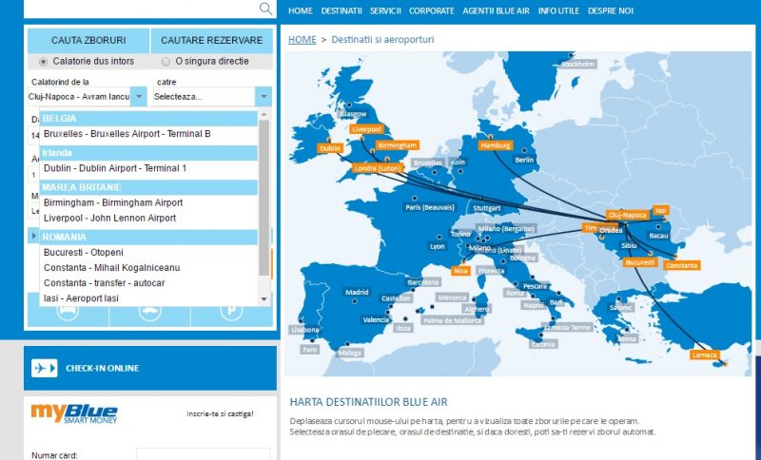
Task: Click Liverpool label on the map
Action: pos(367,129)
